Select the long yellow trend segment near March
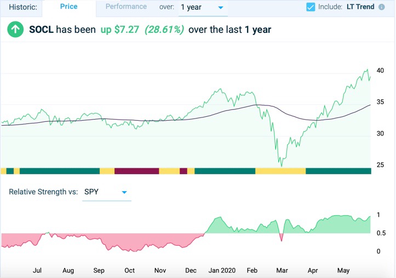Image resolution: width=396 pixels, height=278 pixels. pyautogui.click(x=280, y=171)
